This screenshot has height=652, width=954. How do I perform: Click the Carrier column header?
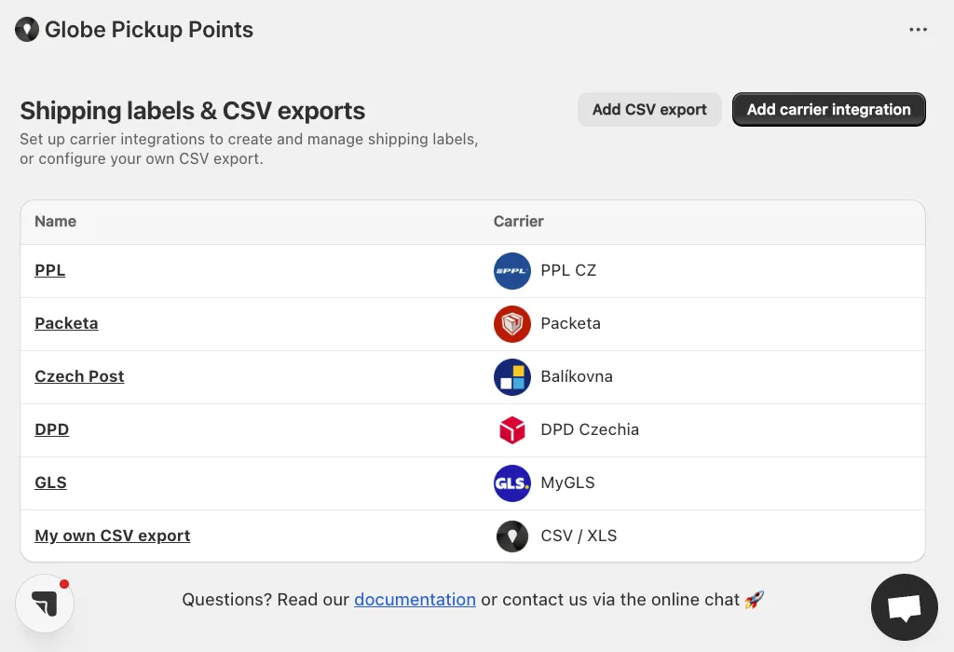click(518, 222)
